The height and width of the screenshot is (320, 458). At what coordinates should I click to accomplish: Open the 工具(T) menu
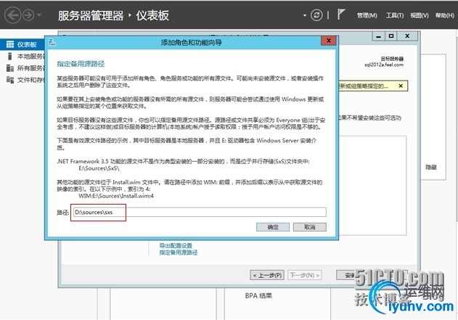[395, 15]
